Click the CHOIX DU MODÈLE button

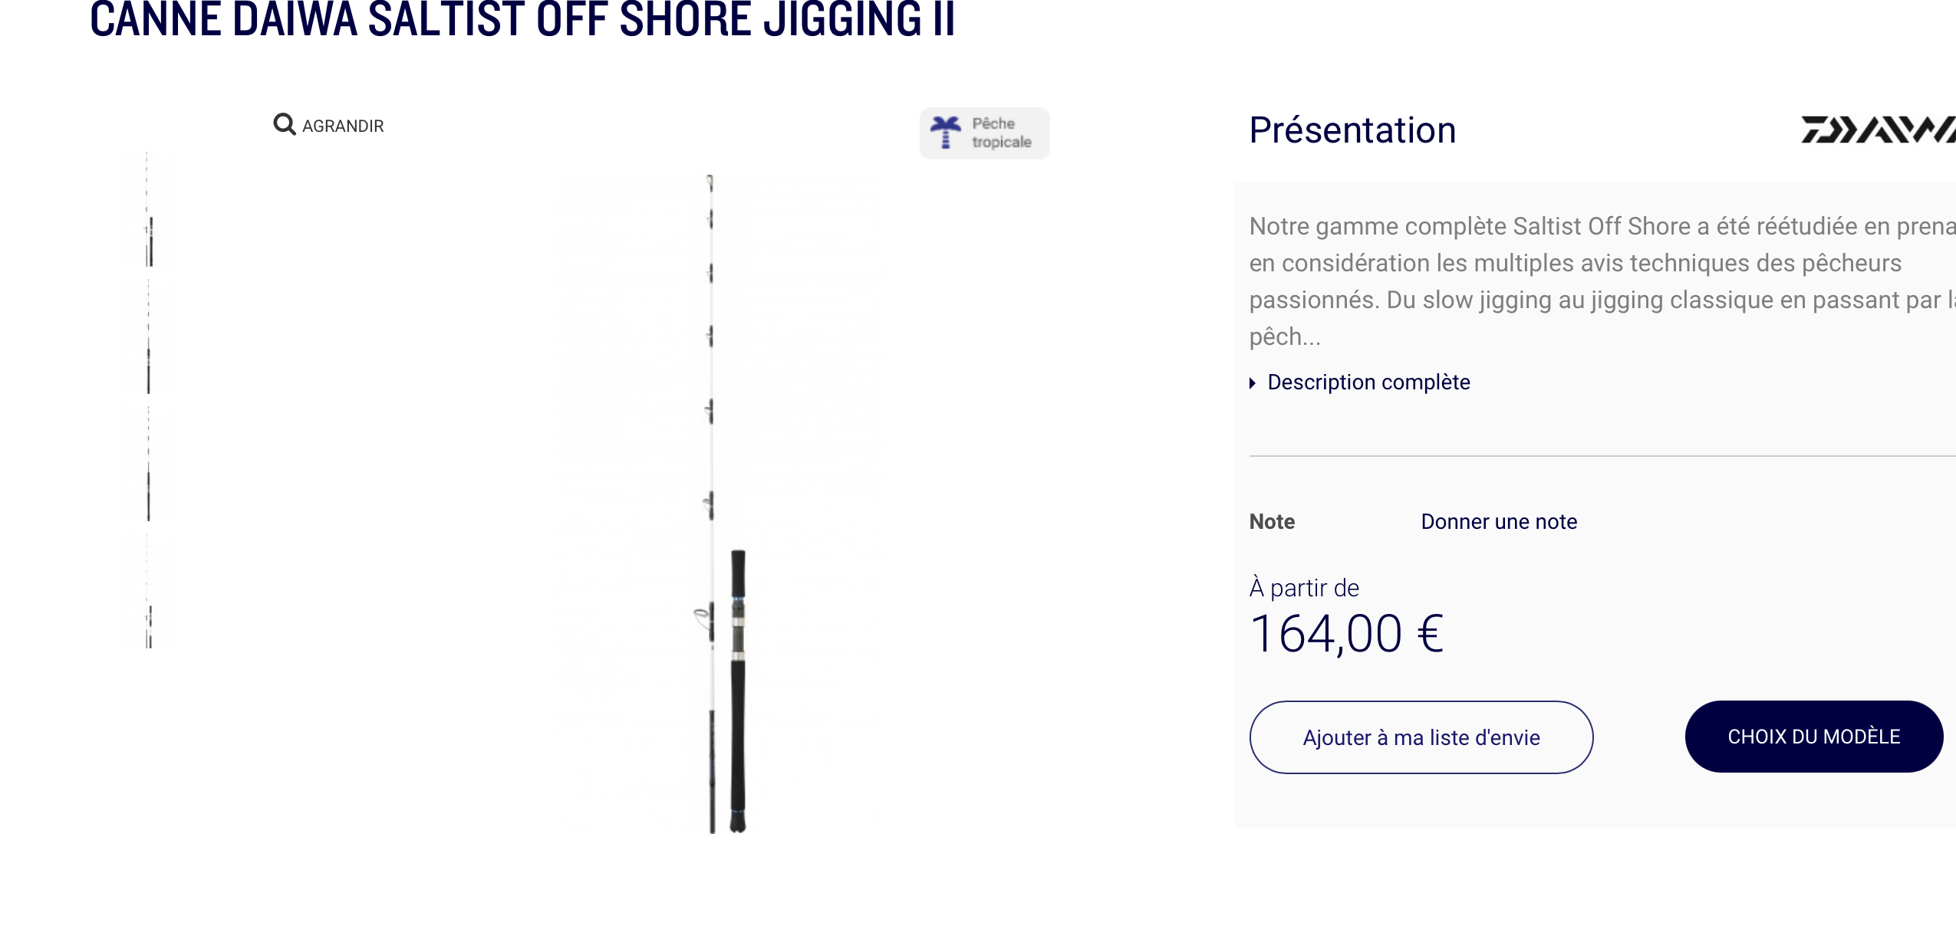pyautogui.click(x=1814, y=737)
